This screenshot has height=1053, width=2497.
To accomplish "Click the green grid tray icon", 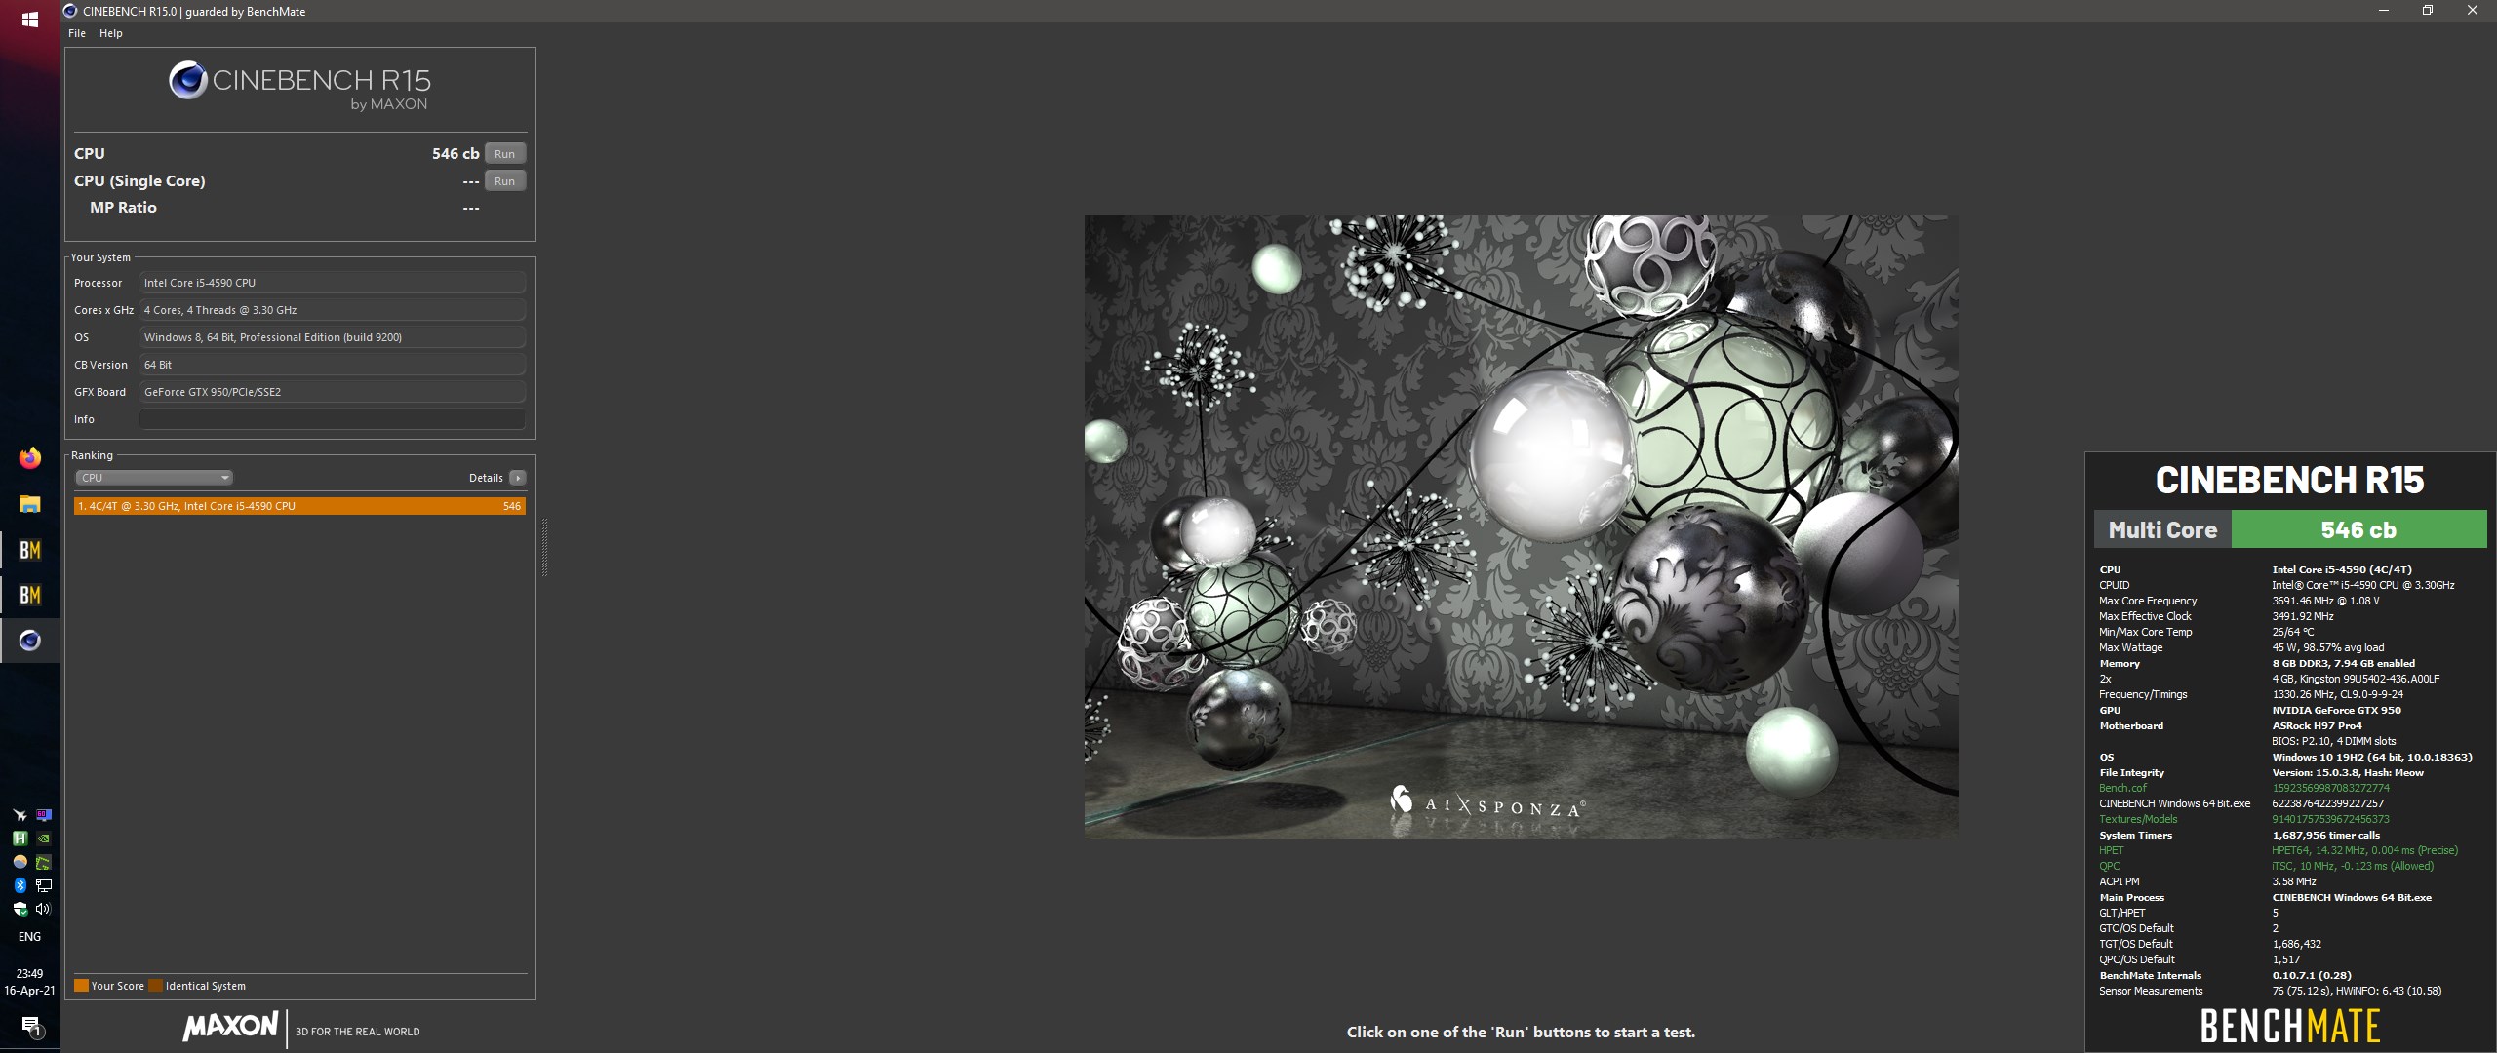I will pyautogui.click(x=43, y=862).
